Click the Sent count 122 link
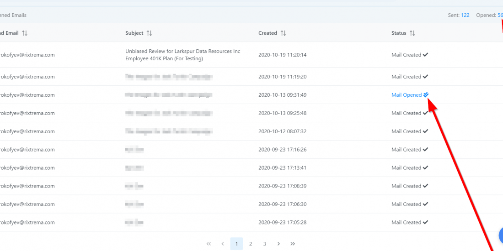This screenshot has width=503, height=251. [x=465, y=15]
